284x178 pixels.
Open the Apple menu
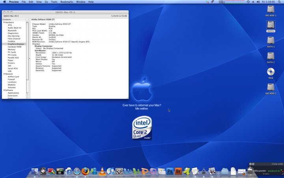tap(5, 2)
